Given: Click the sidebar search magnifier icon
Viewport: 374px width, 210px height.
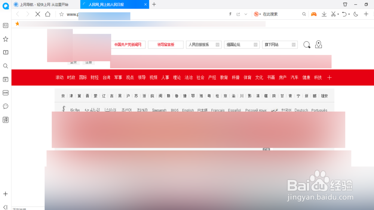Looking at the screenshot, I should [6, 66].
